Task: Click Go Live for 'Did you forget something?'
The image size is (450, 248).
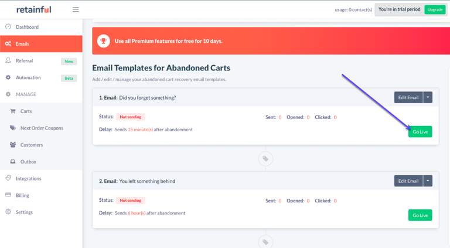Action: click(420, 132)
